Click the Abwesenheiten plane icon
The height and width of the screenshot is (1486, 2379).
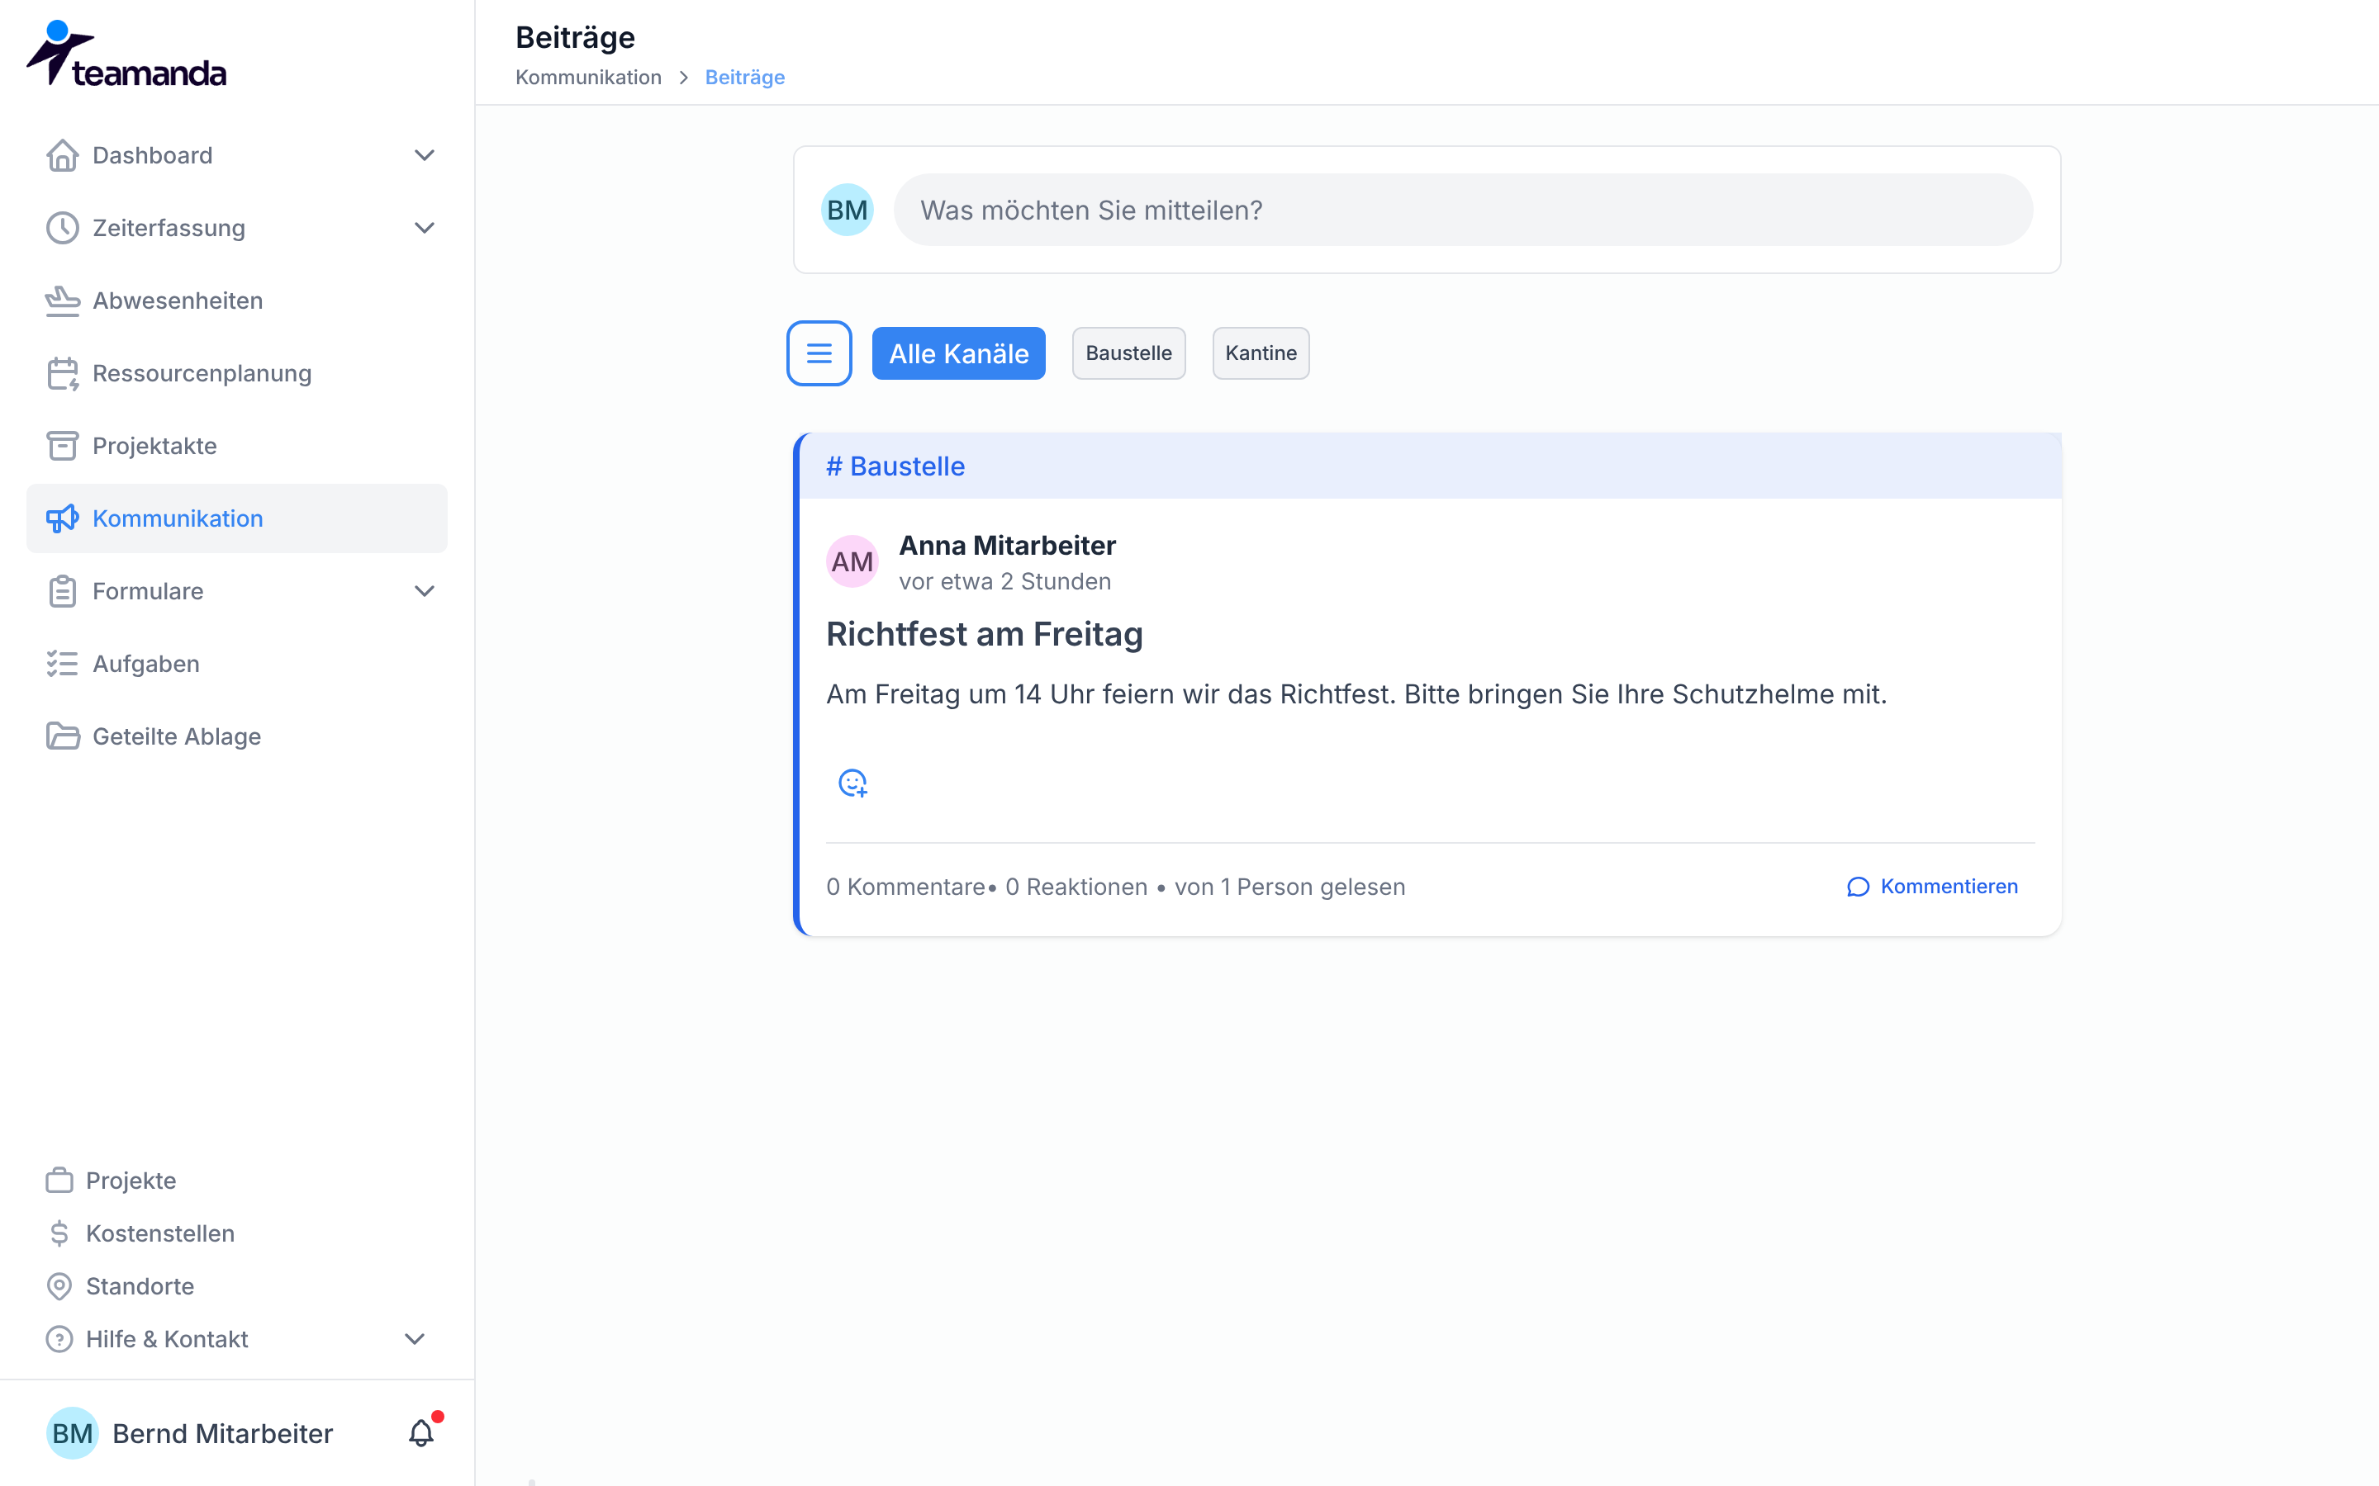point(62,301)
